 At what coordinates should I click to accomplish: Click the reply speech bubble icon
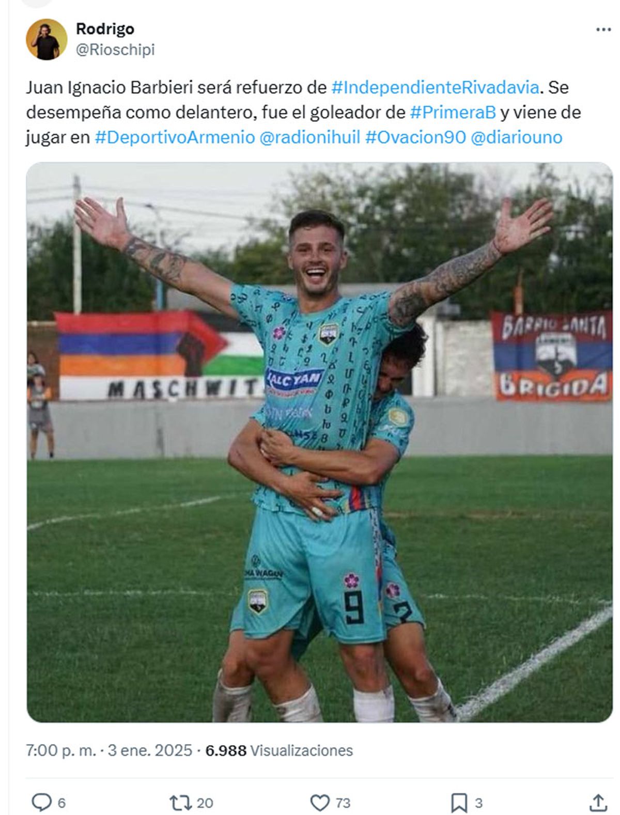pyautogui.click(x=41, y=803)
